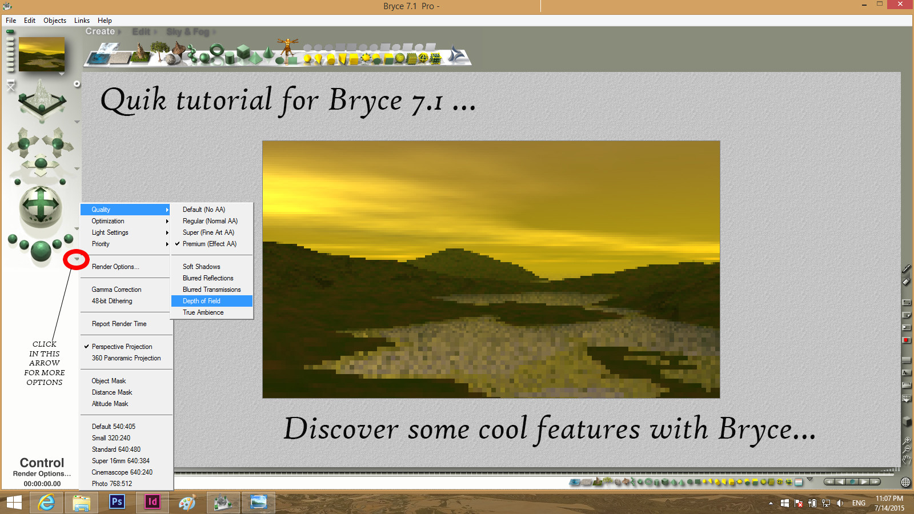Viewport: 914px width, 514px height.
Task: Click Render Options... text under Control
Action: coord(42,473)
